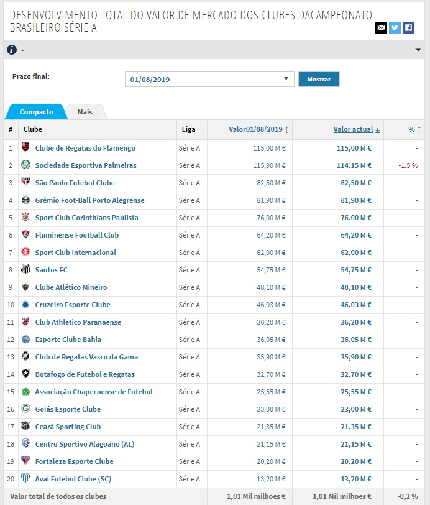Open São Paulo Futebol Clube link
The height and width of the screenshot is (505, 430).
[x=75, y=183]
